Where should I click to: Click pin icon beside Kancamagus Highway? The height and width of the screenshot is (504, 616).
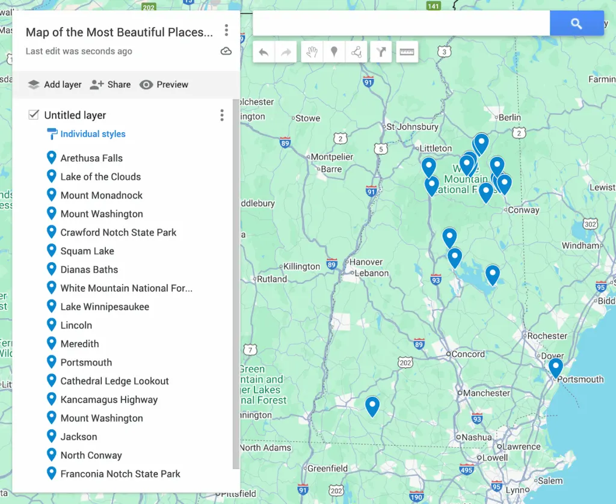click(x=52, y=399)
